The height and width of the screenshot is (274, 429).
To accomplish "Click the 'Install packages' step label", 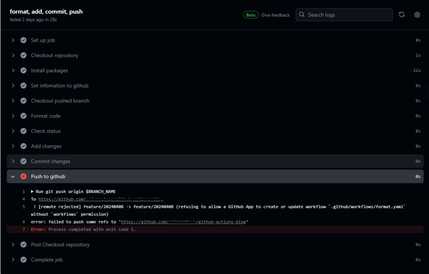I will point(49,71).
